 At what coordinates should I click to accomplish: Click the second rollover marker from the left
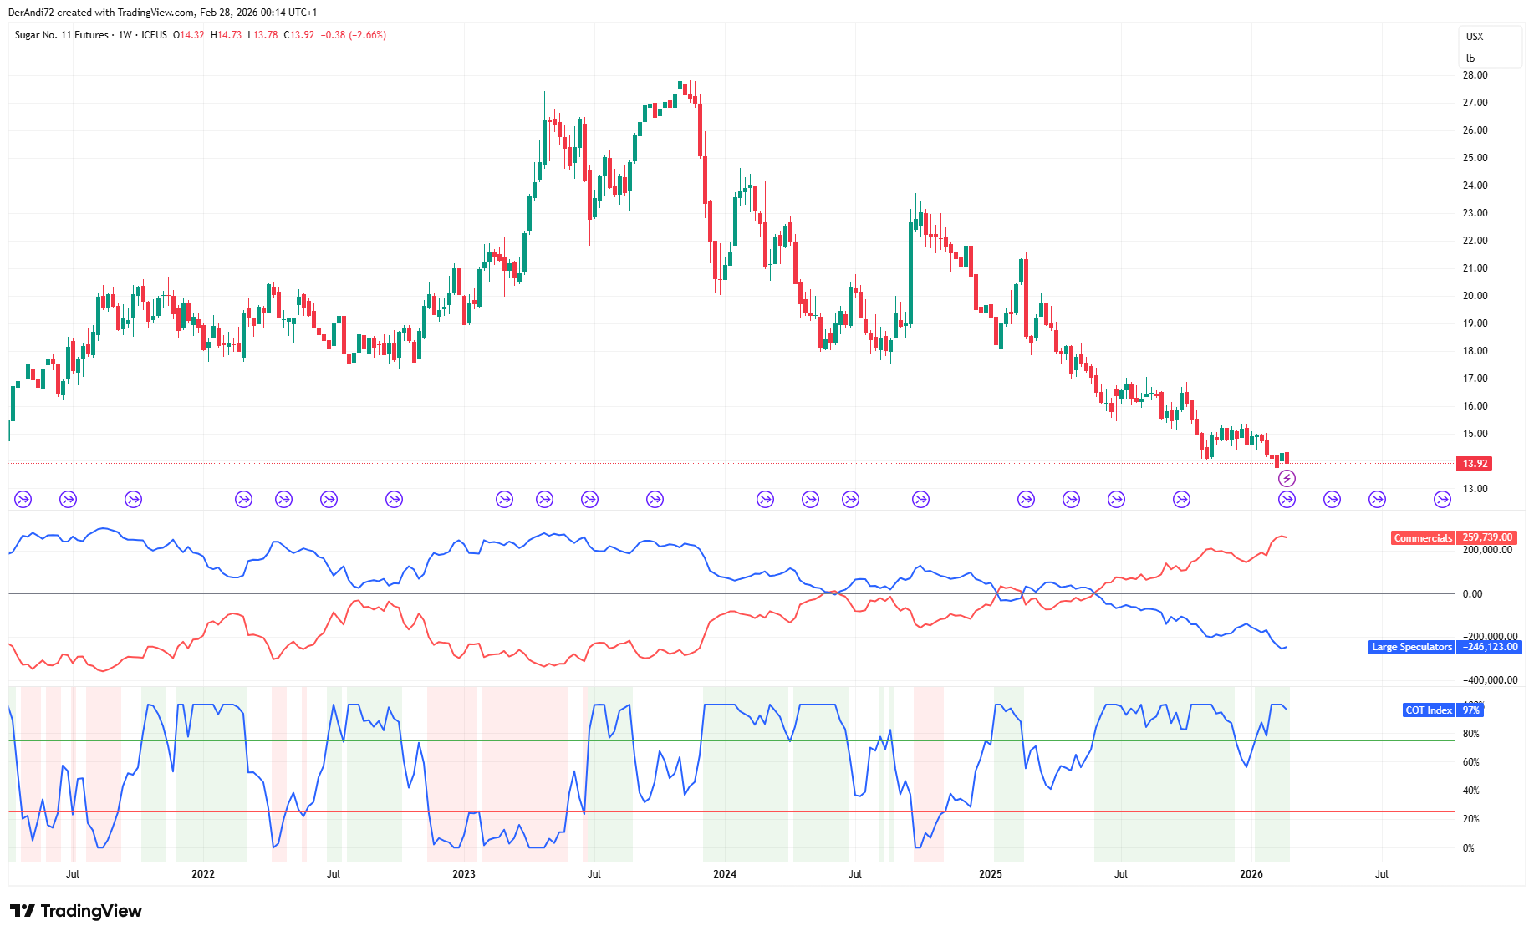pyautogui.click(x=69, y=500)
